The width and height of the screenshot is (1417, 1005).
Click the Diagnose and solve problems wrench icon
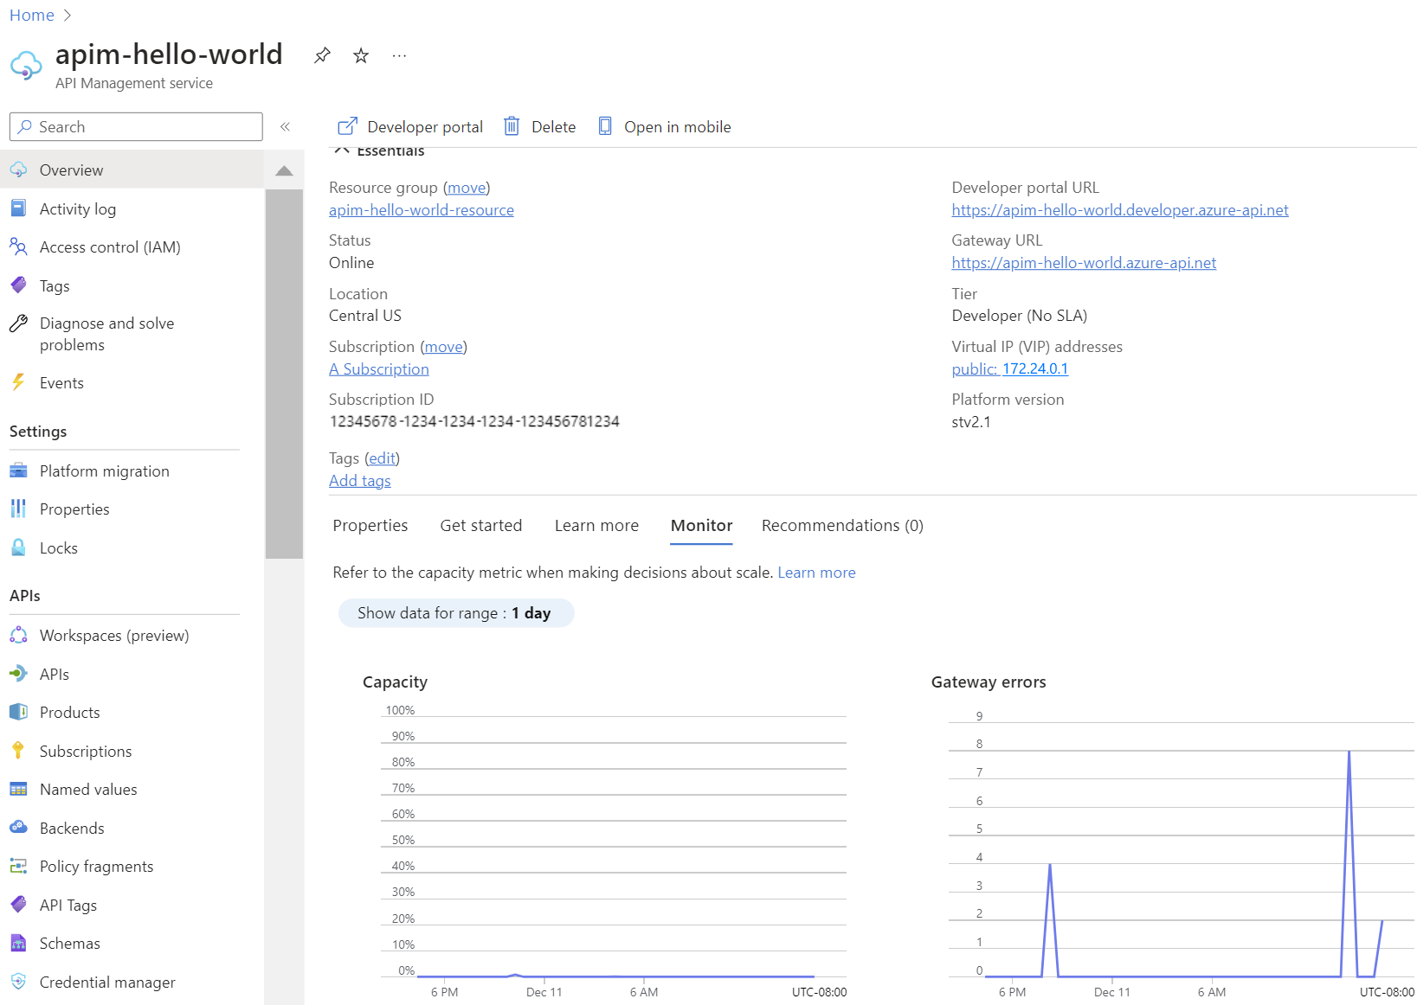[18, 323]
